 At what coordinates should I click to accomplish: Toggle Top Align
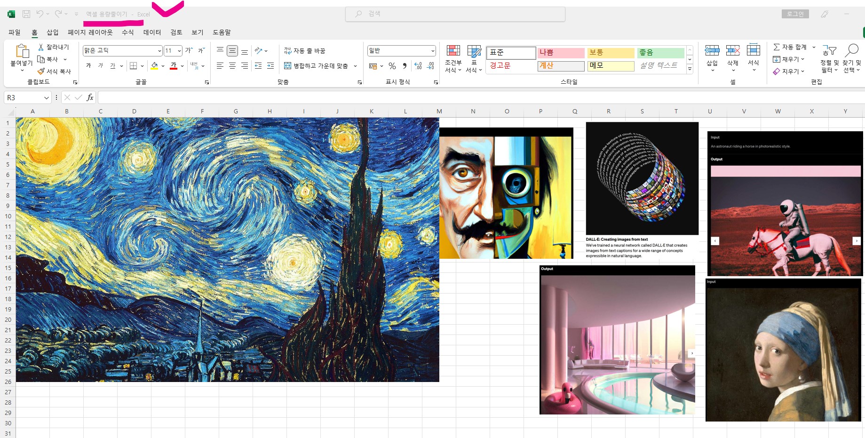220,50
